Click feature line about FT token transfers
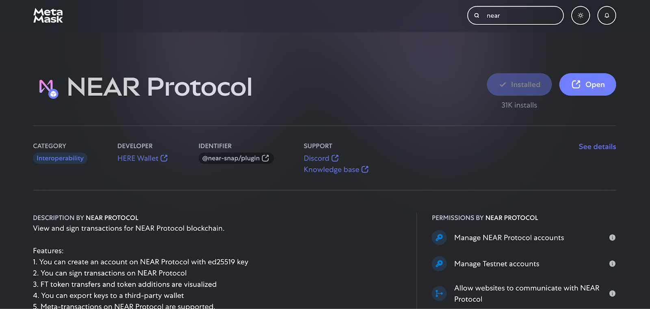Screen dimensions: 650x309 125,284
